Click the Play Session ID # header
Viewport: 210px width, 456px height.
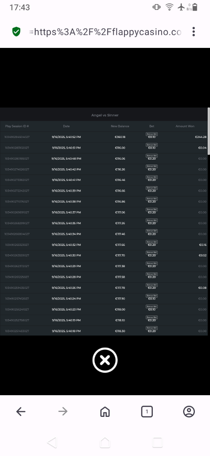(17, 126)
